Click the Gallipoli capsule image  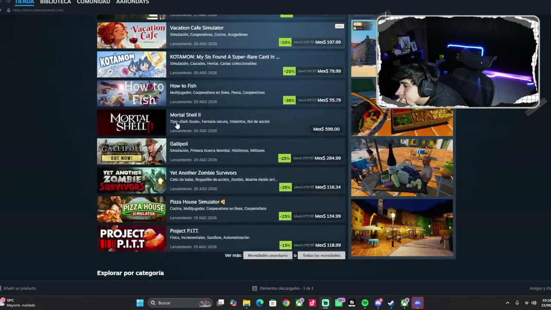click(x=131, y=152)
